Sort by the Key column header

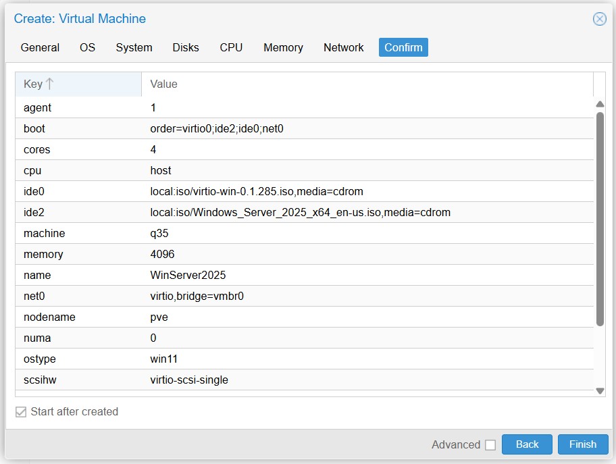pyautogui.click(x=33, y=84)
